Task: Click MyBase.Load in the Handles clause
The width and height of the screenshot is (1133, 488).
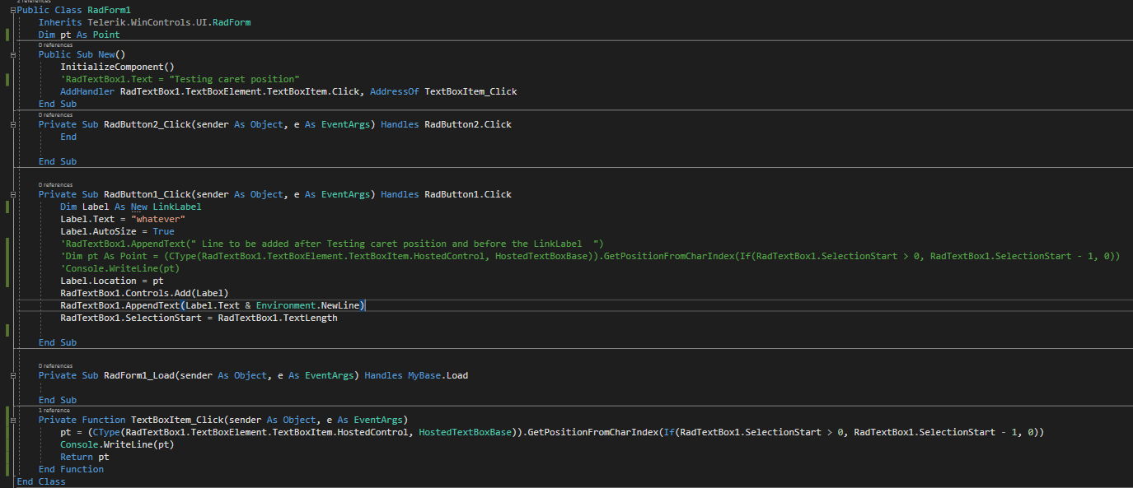Action: pos(438,375)
